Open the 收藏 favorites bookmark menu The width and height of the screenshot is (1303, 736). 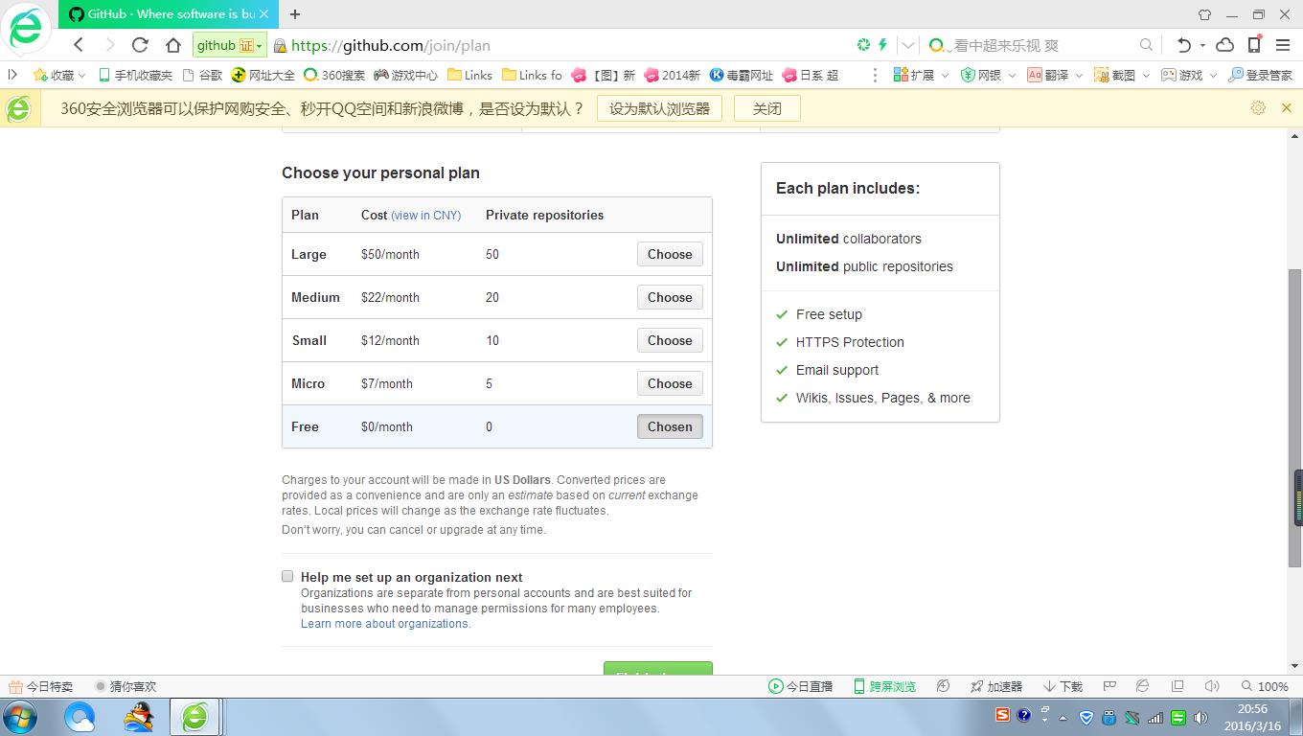59,75
